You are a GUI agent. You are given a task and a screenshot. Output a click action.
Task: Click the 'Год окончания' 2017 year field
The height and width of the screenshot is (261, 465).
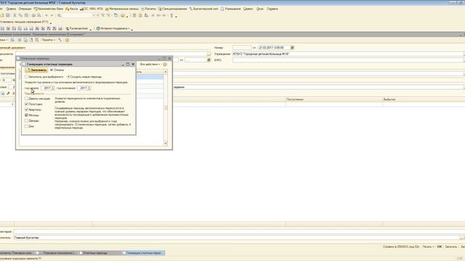(83, 88)
